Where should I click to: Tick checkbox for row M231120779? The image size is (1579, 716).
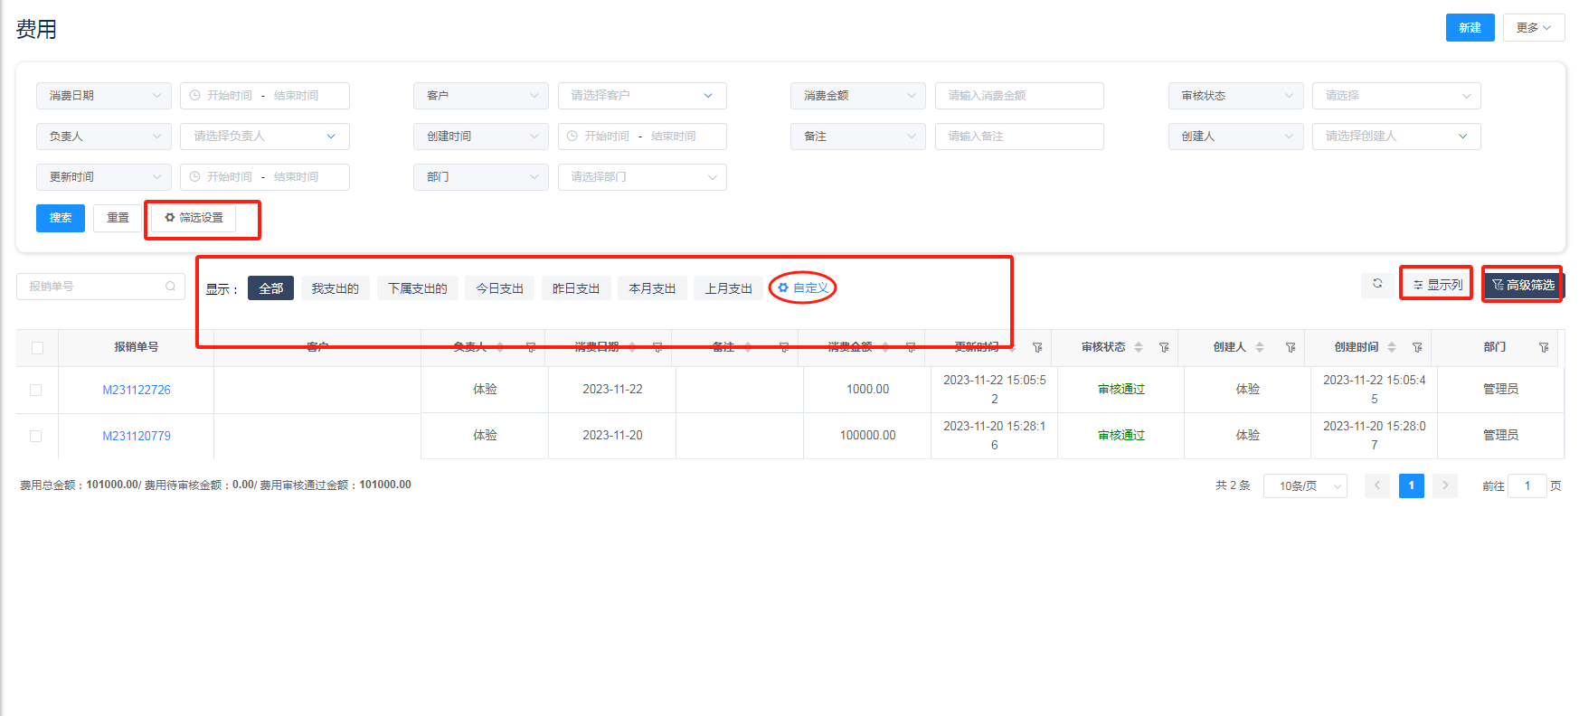click(36, 436)
